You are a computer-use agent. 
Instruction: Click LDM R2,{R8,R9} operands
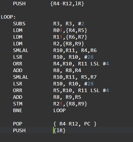(69, 44)
